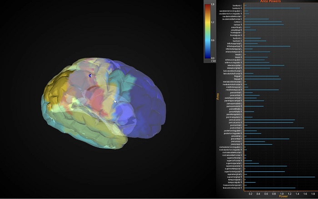Click the inferiorparietal R bar
Screen dimensions: 318x199
tap(267, 46)
